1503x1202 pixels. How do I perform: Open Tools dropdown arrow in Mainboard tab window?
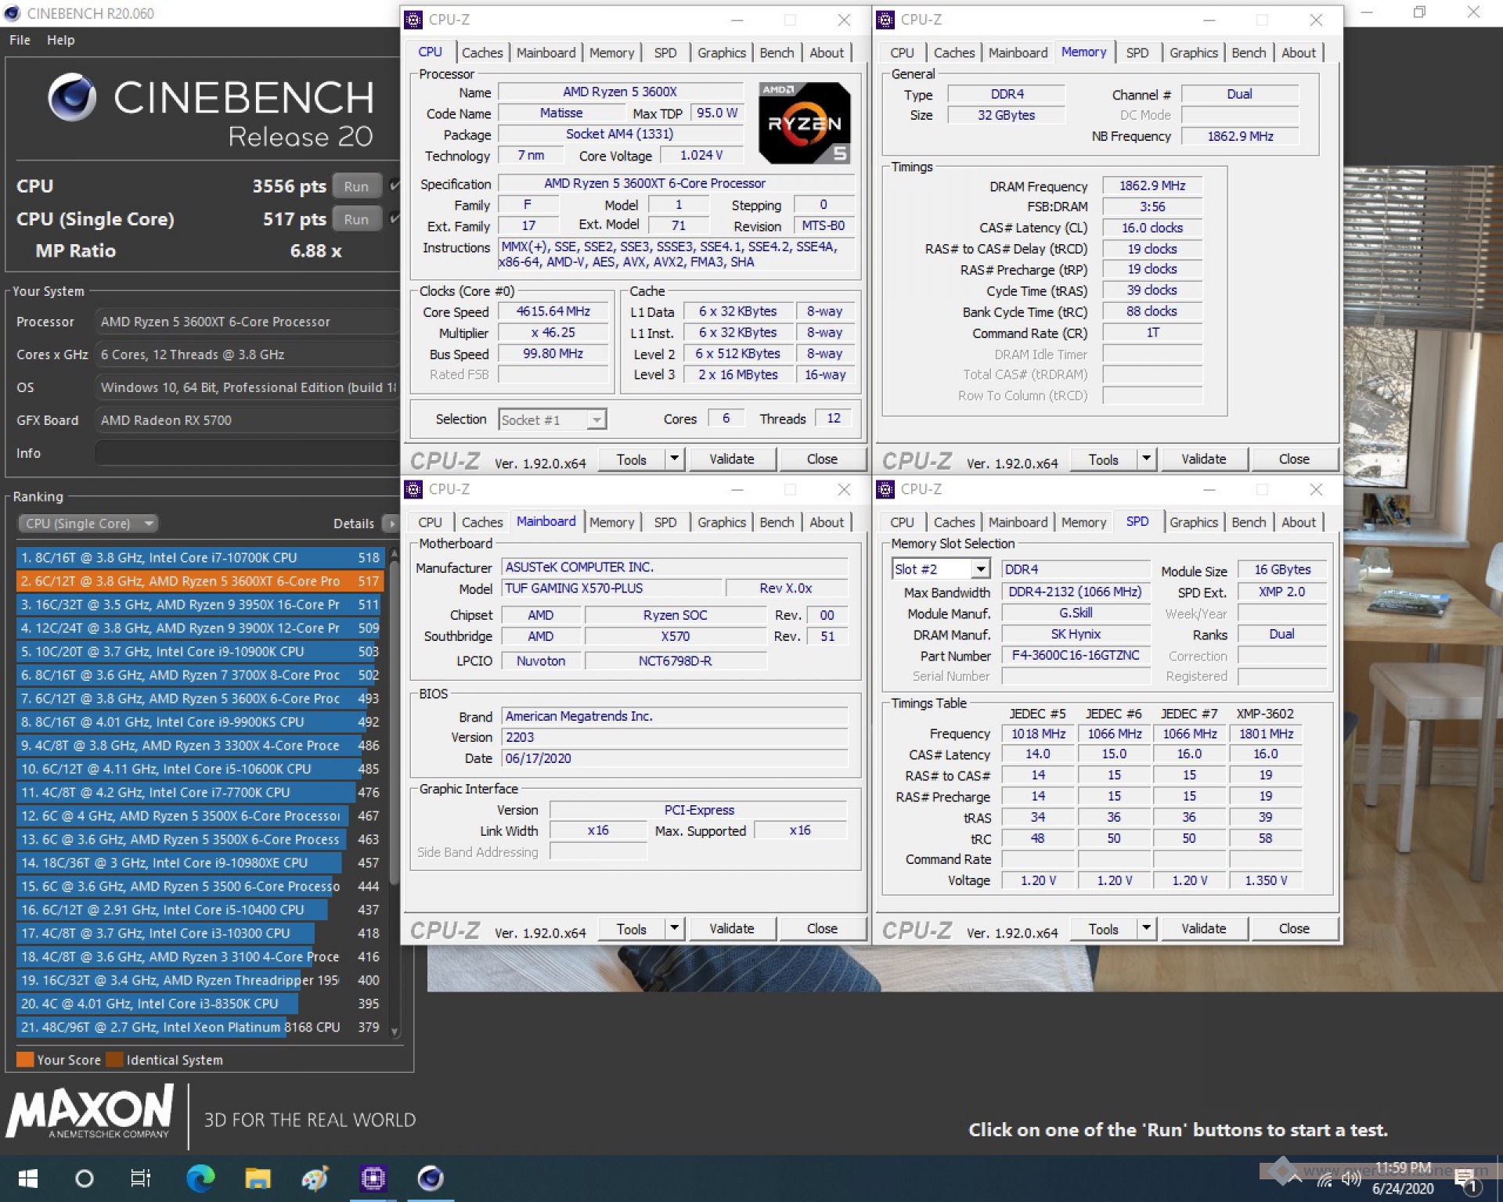pyautogui.click(x=674, y=928)
